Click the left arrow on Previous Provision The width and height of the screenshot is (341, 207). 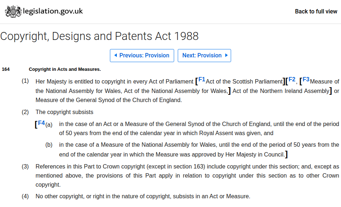(x=116, y=55)
